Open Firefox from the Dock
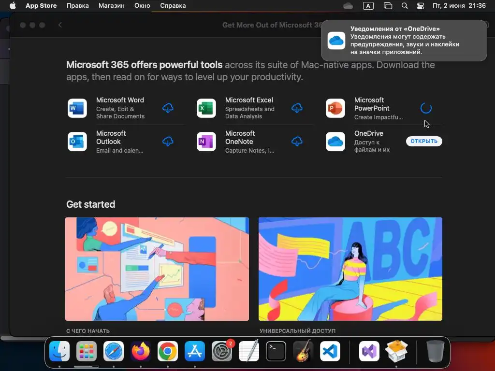The image size is (495, 371). pyautogui.click(x=141, y=351)
